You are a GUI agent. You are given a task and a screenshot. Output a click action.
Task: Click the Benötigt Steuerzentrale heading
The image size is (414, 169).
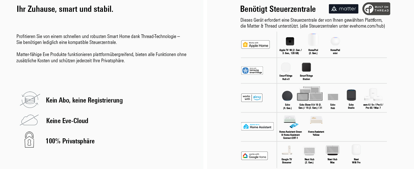(278, 9)
